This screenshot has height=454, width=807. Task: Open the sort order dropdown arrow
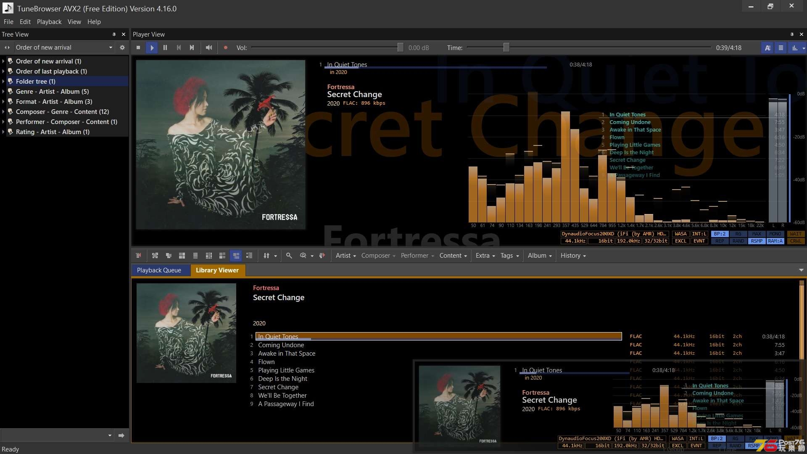276,256
